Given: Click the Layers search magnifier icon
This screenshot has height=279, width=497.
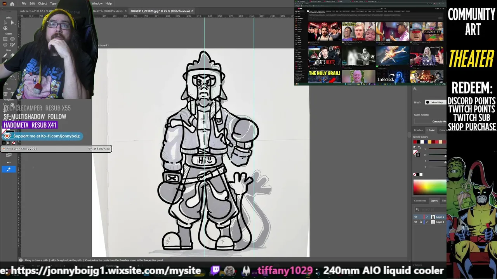Looking at the screenshot, I should coord(417,209).
